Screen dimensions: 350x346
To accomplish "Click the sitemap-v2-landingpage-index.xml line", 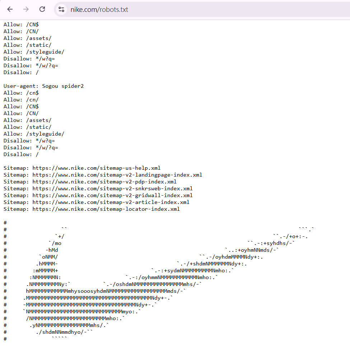I will tap(103, 175).
